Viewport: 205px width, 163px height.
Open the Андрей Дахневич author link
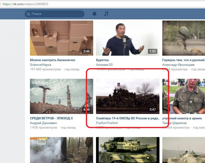coord(43,123)
